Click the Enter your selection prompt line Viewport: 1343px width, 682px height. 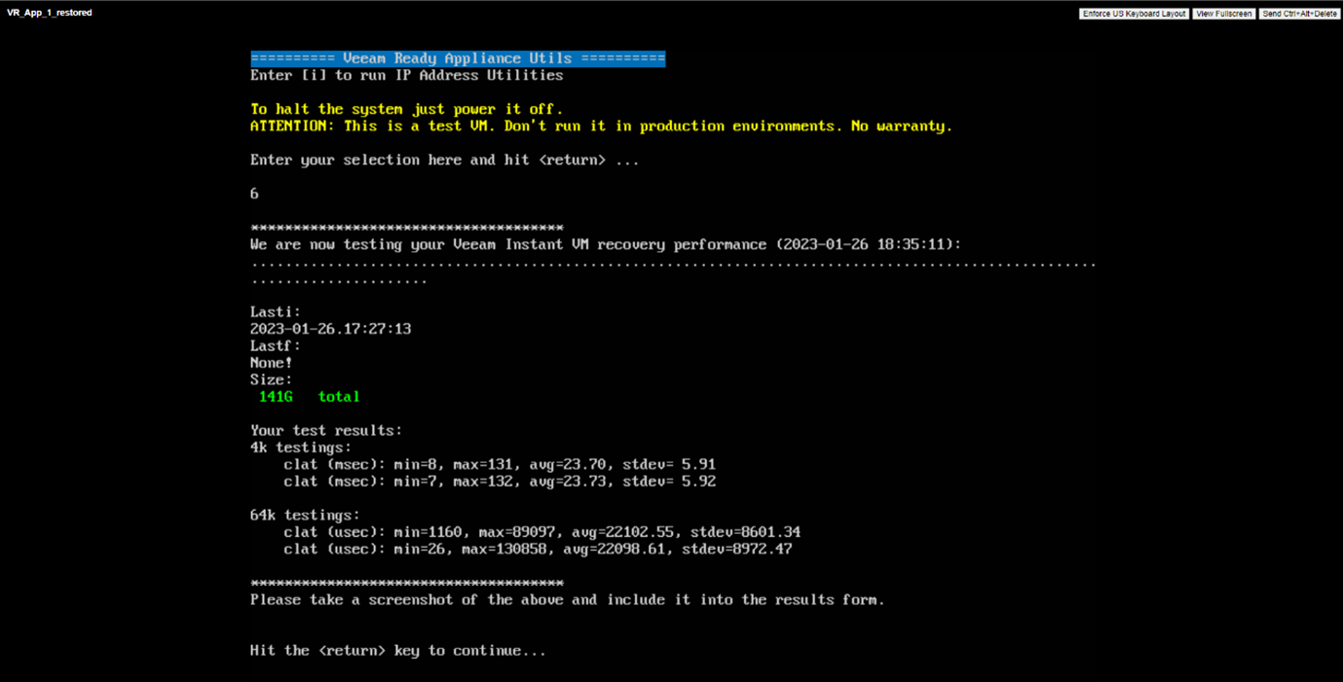[x=445, y=161]
